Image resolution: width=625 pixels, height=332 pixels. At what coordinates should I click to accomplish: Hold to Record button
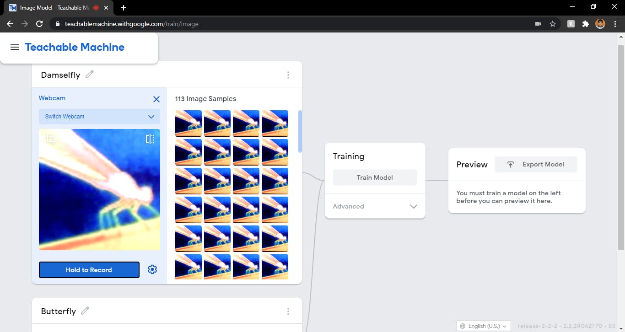click(89, 270)
